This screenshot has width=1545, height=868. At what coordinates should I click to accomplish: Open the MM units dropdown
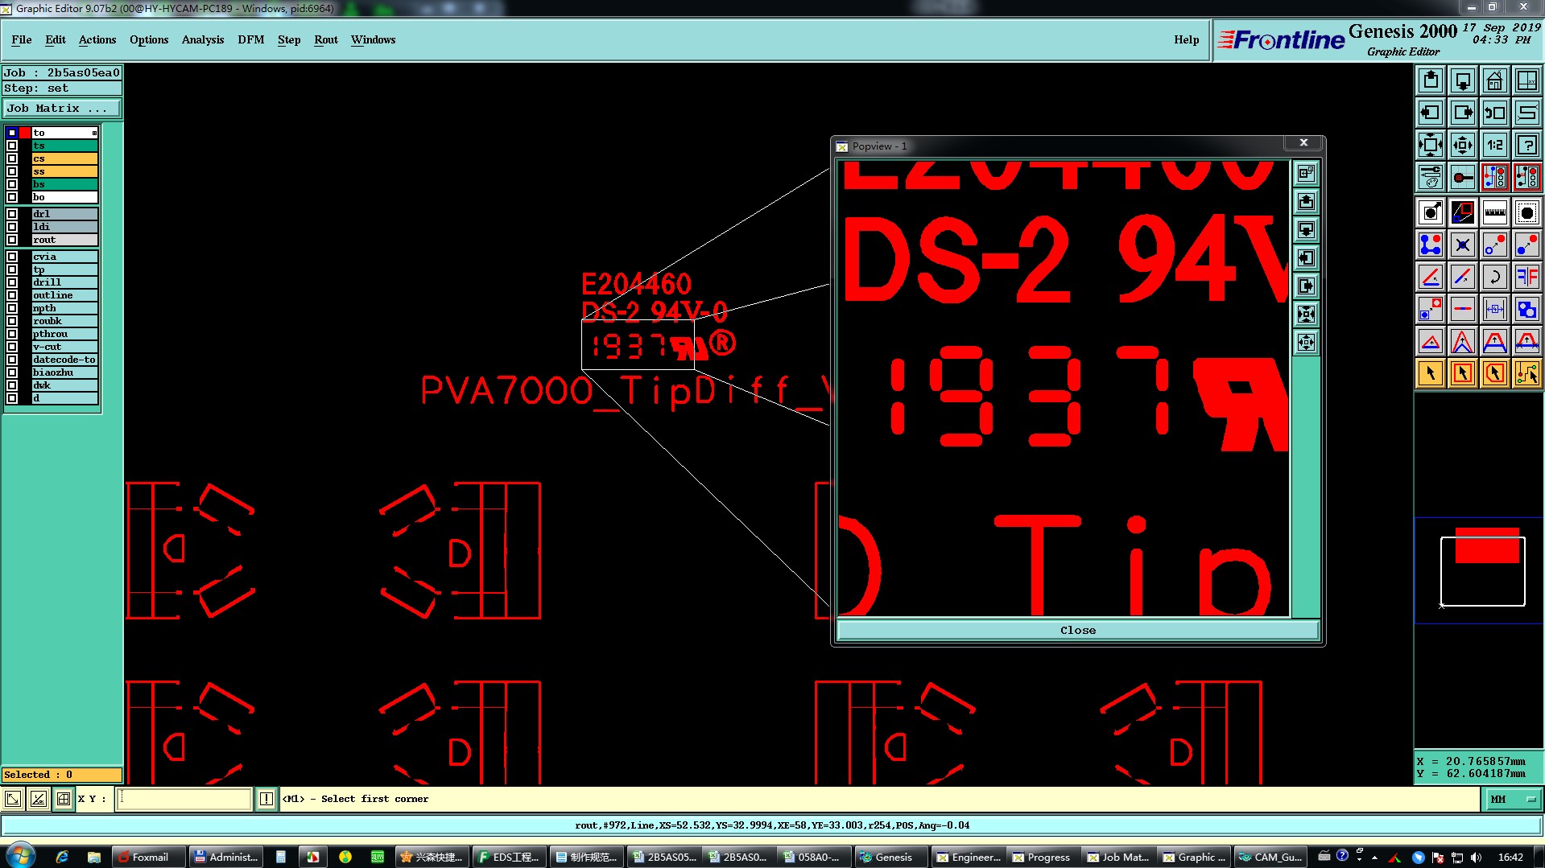(x=1512, y=799)
